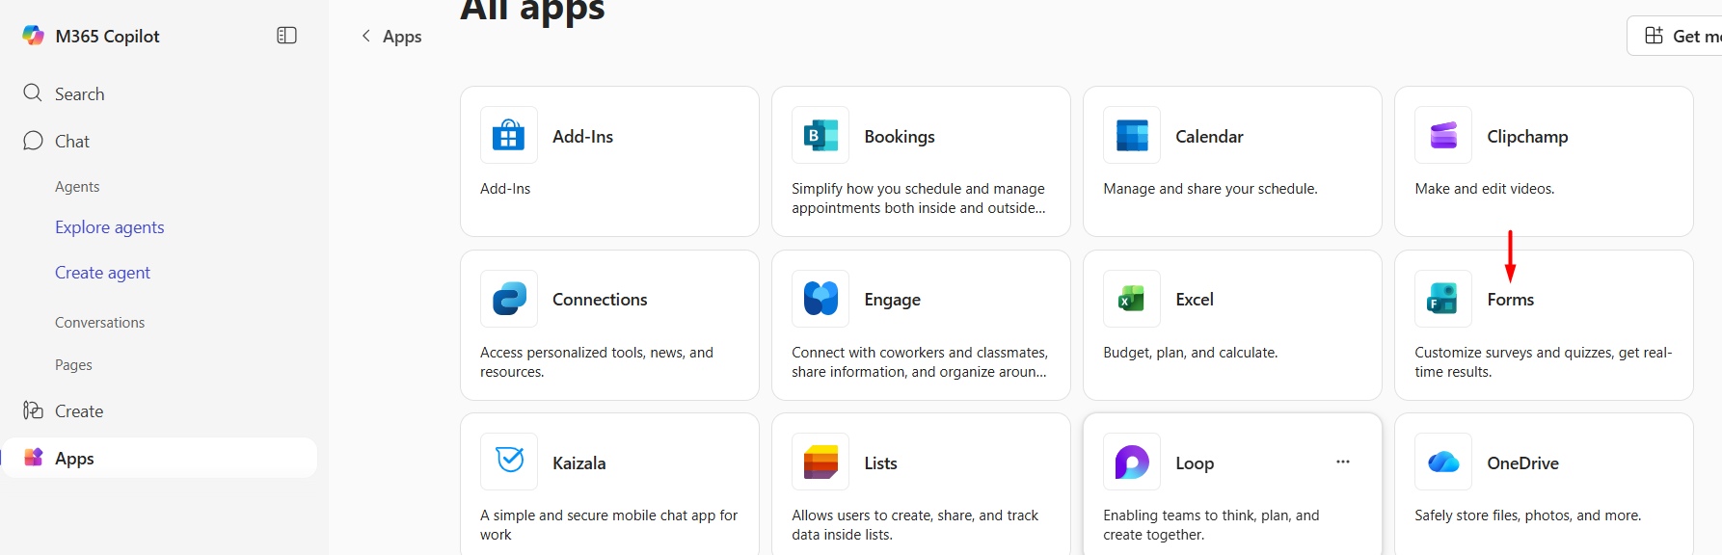Open the Lists app icon
1722x555 pixels.
[x=820, y=462]
